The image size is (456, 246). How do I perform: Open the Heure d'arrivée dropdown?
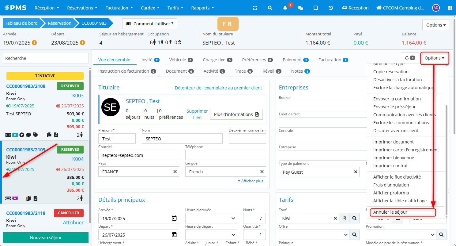pyautogui.click(x=211, y=218)
